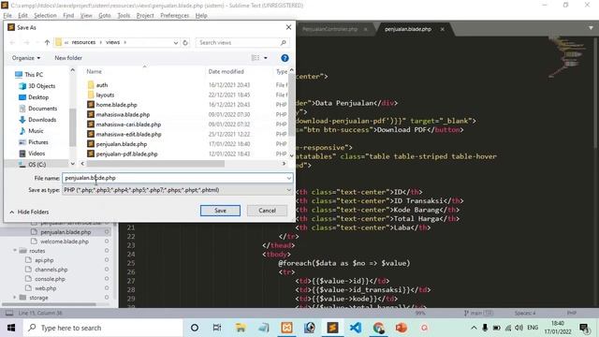Image resolution: width=599 pixels, height=337 pixels.
Task: Open the Organize dropdown menu
Action: 26,58
